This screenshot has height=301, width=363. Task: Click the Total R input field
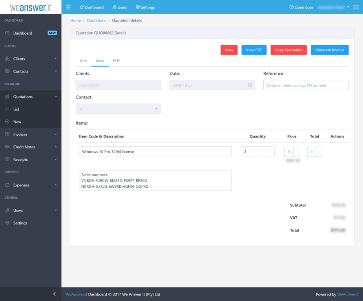[x=319, y=152]
